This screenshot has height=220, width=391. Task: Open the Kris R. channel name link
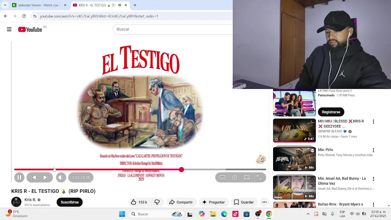30,200
